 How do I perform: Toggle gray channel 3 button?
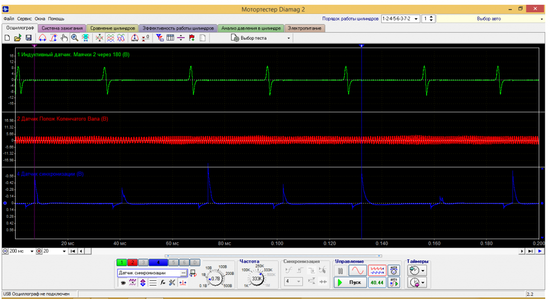tap(143, 262)
